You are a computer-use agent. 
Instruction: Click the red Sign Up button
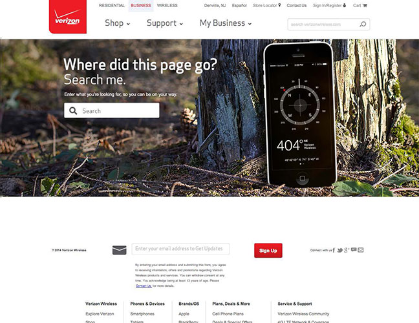(268, 251)
